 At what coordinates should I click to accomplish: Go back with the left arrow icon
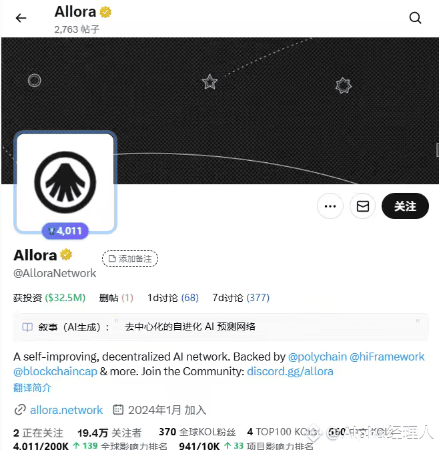pos(21,18)
